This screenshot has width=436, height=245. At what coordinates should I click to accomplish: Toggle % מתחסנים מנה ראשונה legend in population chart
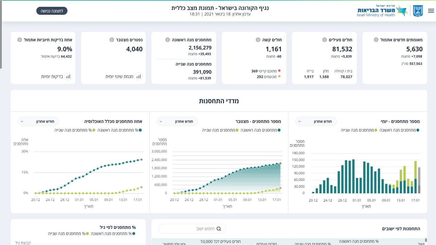coord(120,130)
